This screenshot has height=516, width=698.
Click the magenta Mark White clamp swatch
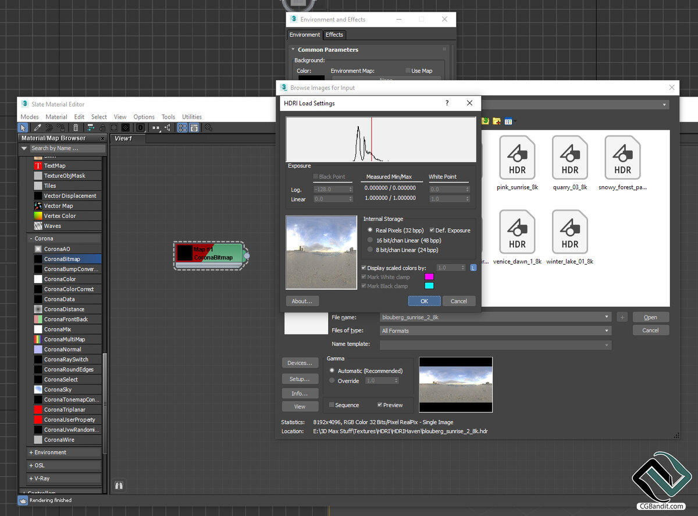[x=429, y=277]
